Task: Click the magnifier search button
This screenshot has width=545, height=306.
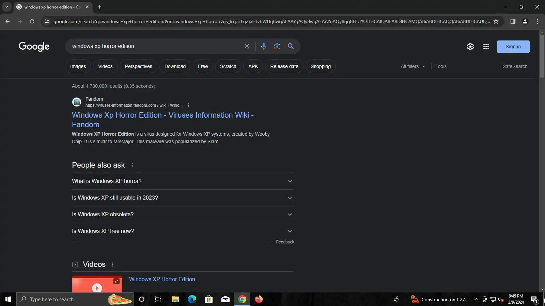Action: pyautogui.click(x=291, y=46)
